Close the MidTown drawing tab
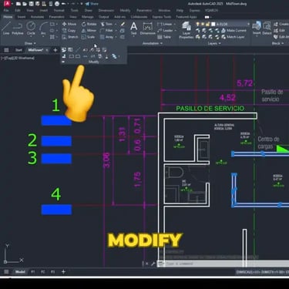The height and width of the screenshot is (289, 289). click(47, 50)
